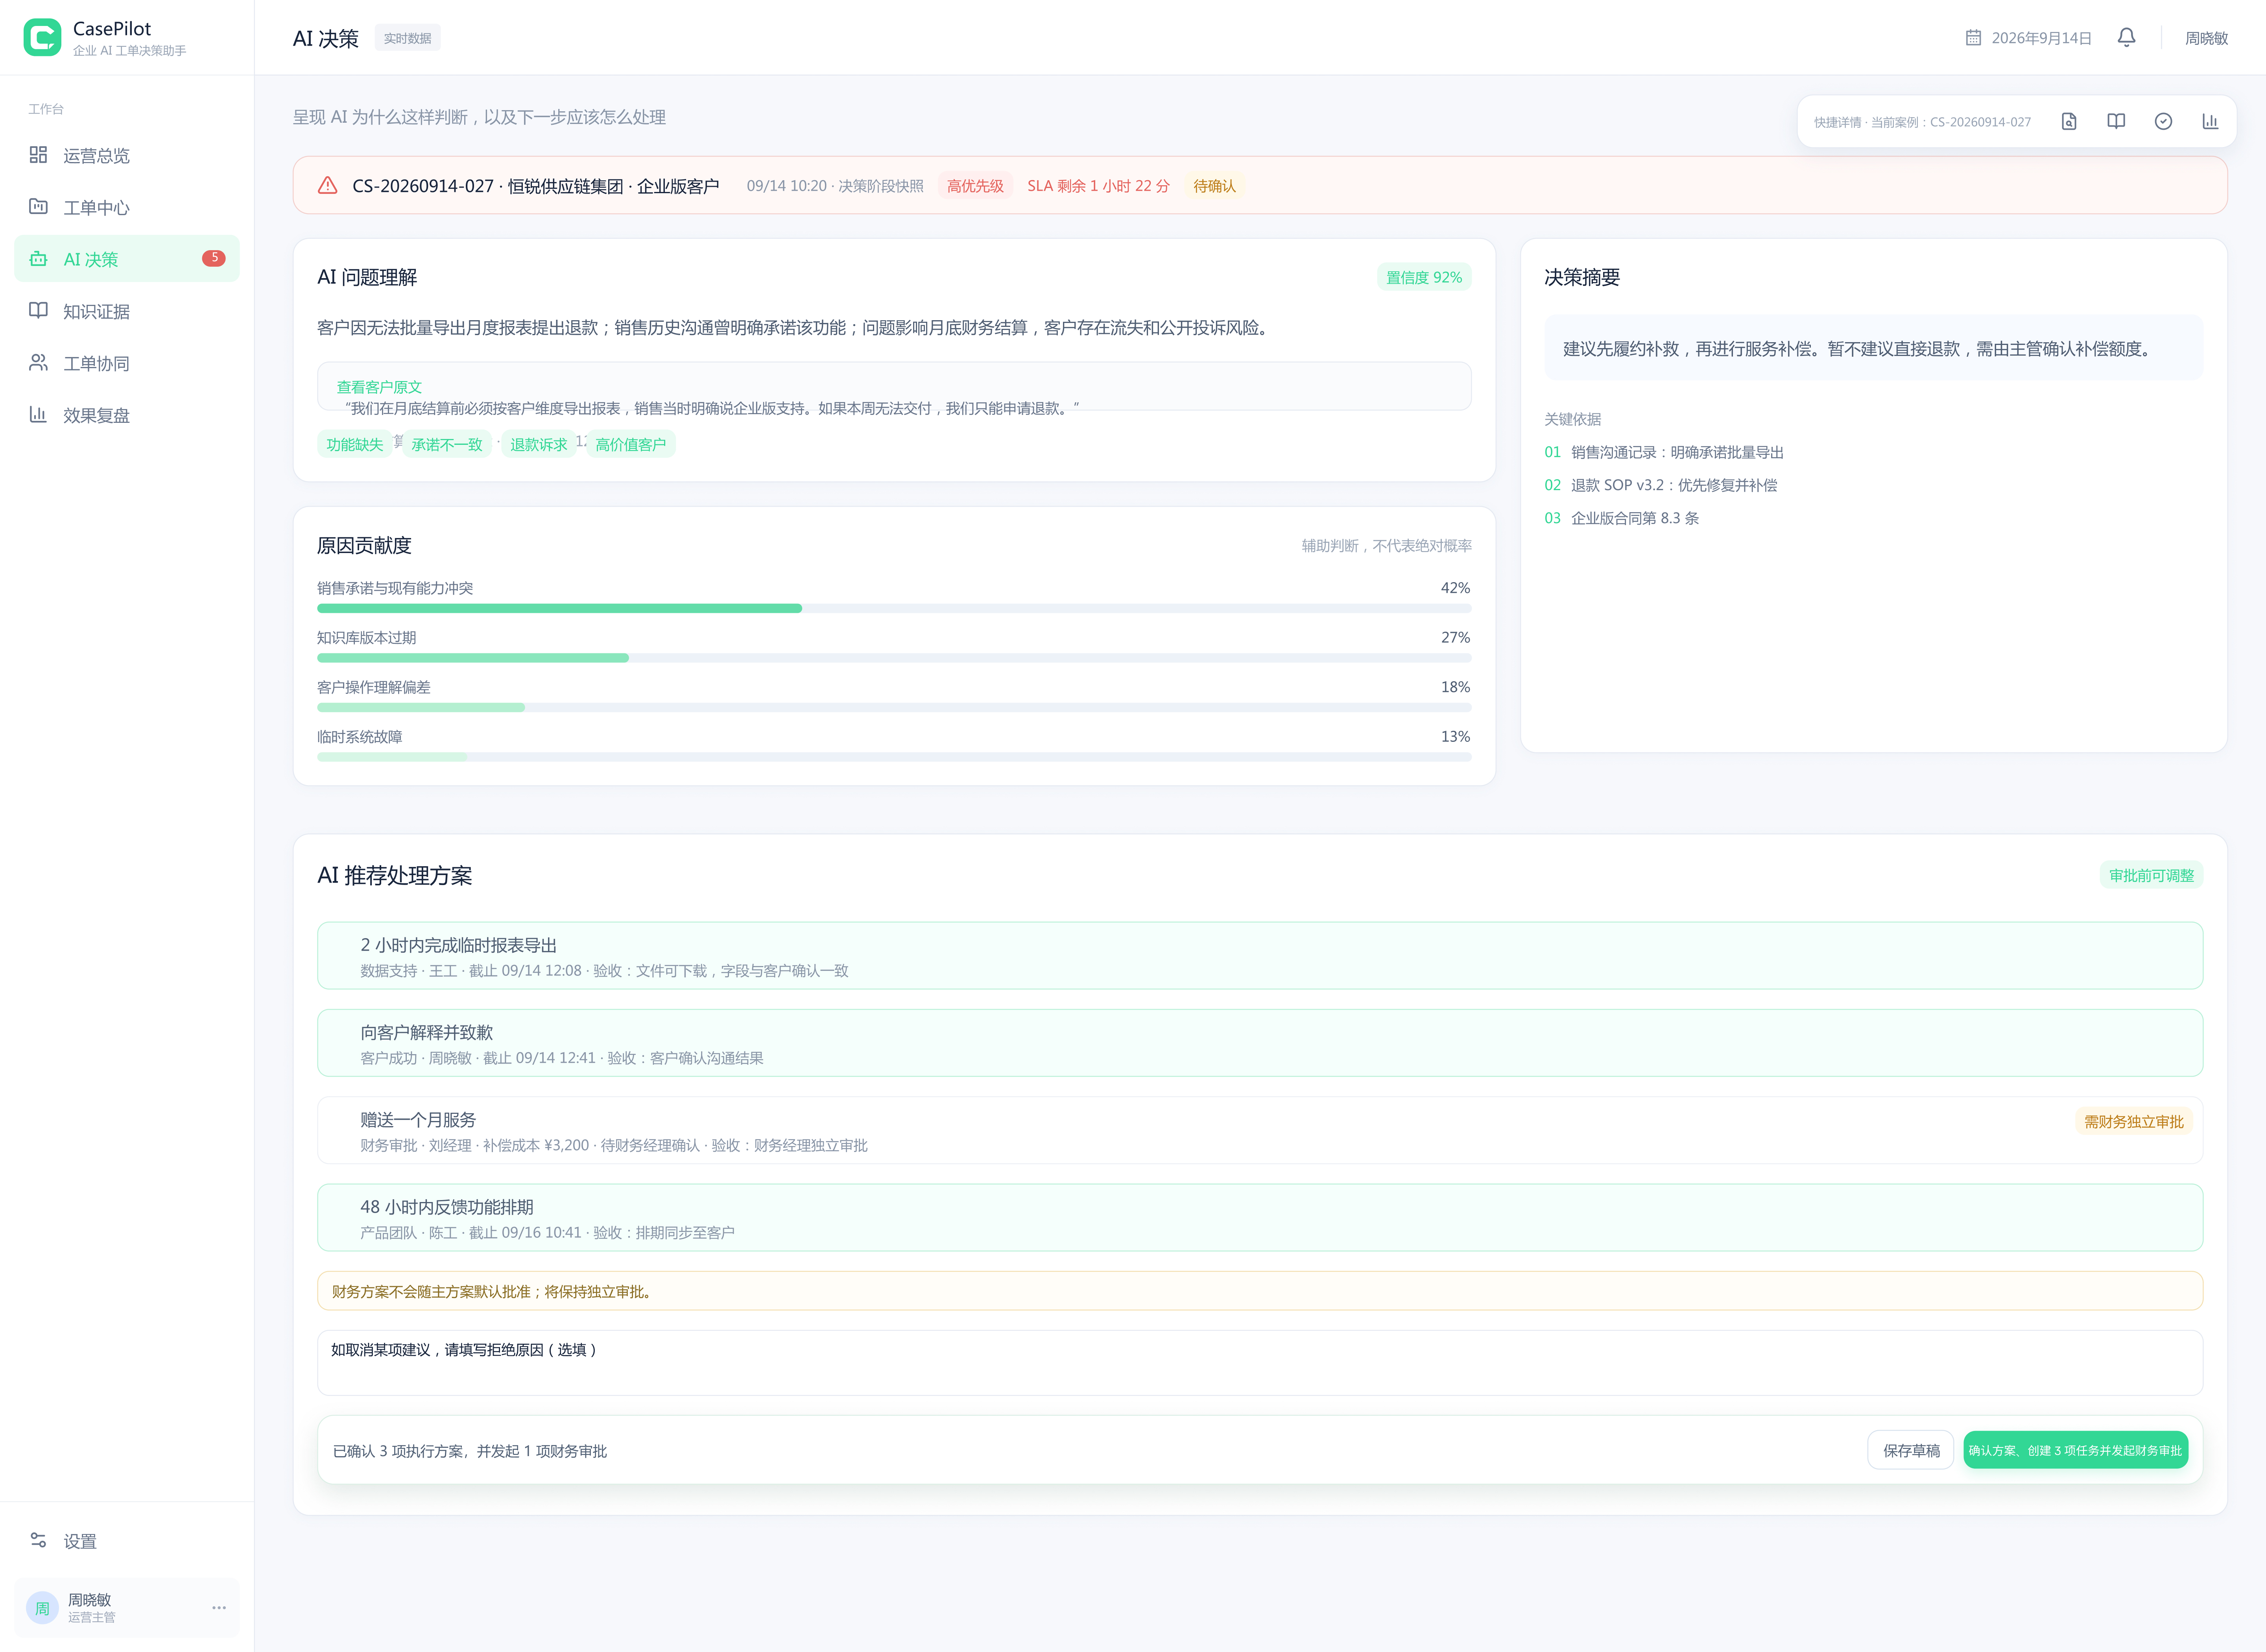The width and height of the screenshot is (2266, 1652).
Task: Open the open-book quick detail icon
Action: [x=2116, y=122]
